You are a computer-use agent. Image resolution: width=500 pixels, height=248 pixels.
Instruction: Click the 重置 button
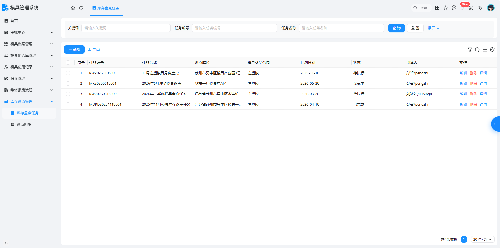tap(415, 28)
